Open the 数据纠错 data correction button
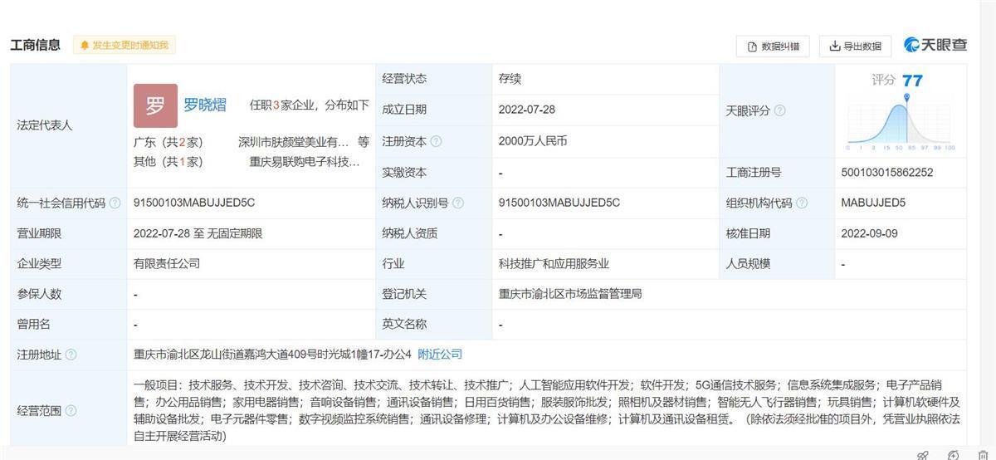The height and width of the screenshot is (460, 996). pos(772,46)
